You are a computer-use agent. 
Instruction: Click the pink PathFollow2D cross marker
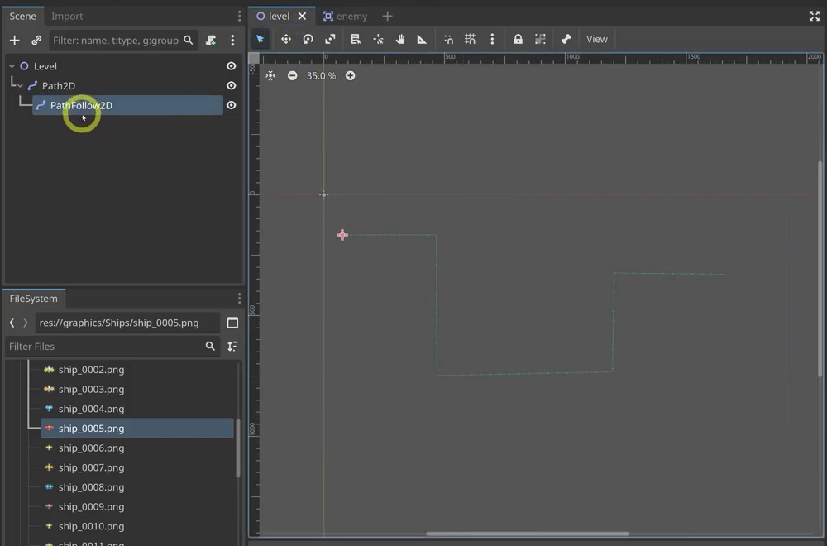pos(342,235)
